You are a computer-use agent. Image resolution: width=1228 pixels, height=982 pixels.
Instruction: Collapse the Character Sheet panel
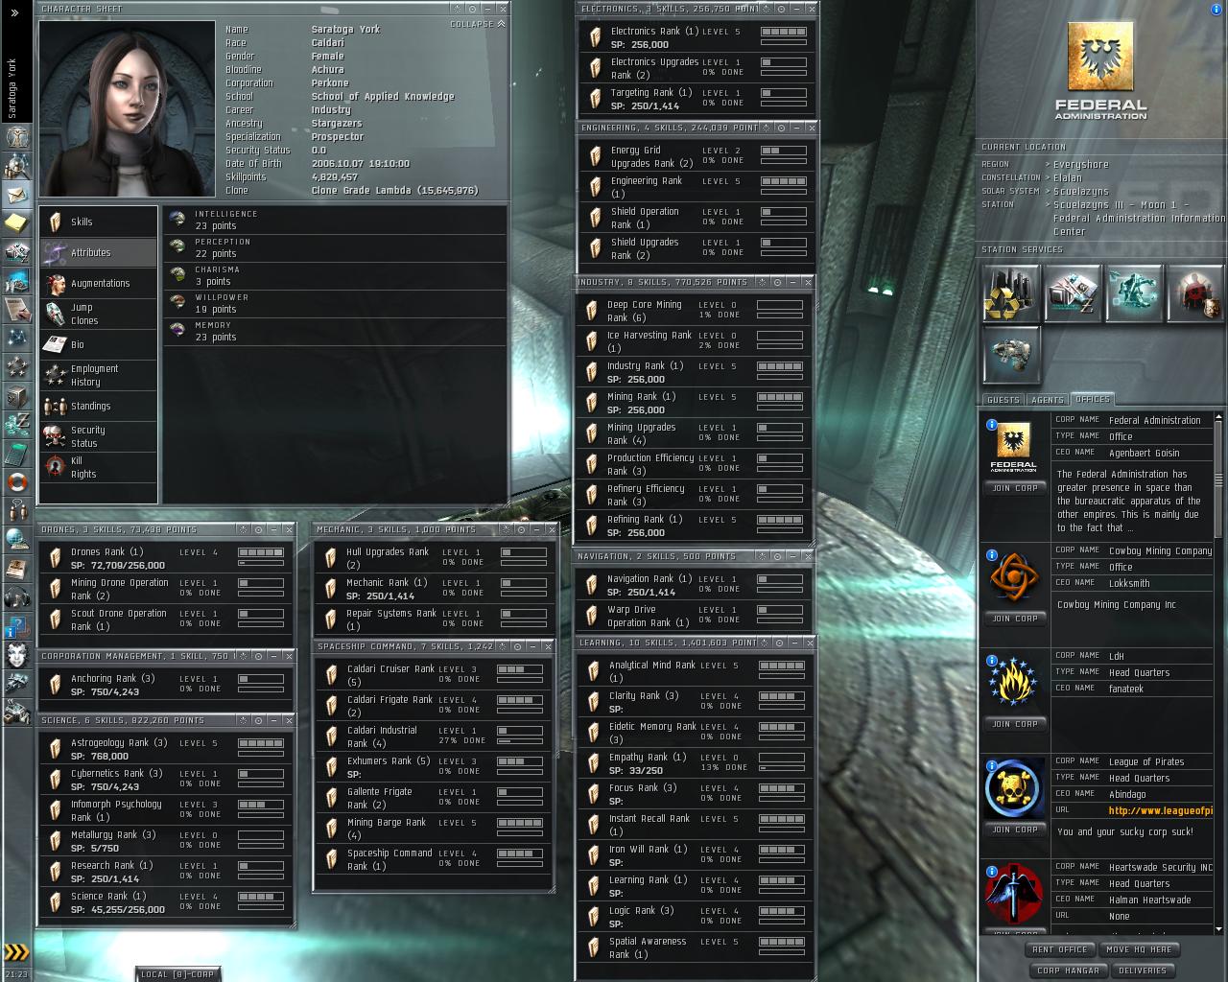[477, 24]
